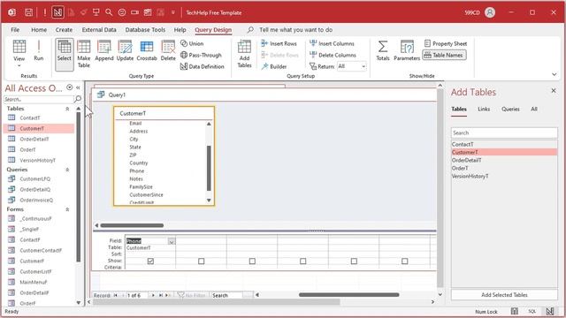Go to the Create ribbon tab
566x318 pixels.
64,29
